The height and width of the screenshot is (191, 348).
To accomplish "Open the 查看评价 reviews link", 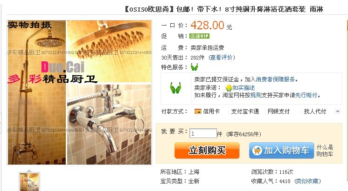I will pos(222,58).
